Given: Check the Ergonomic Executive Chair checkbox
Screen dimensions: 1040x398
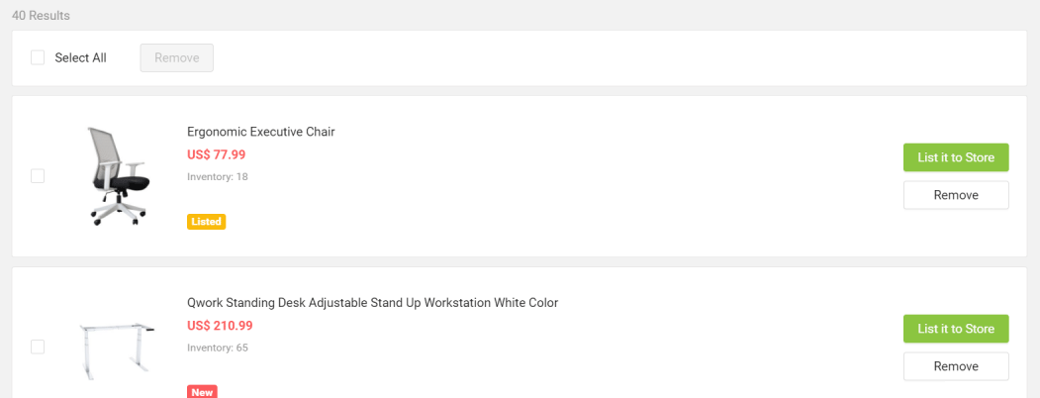Looking at the screenshot, I should pyautogui.click(x=38, y=176).
